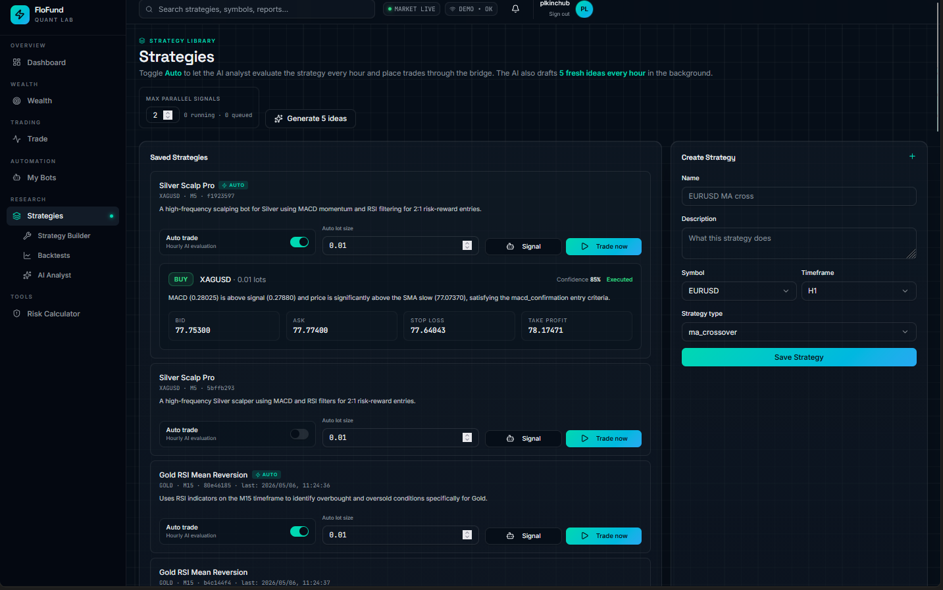Toggle Auto trade for Gold RSI Mean Reversion
The height and width of the screenshot is (590, 943).
[x=299, y=531]
